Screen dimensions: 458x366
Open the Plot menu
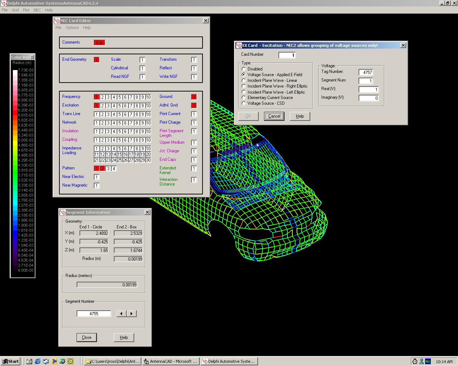[x=26, y=10]
